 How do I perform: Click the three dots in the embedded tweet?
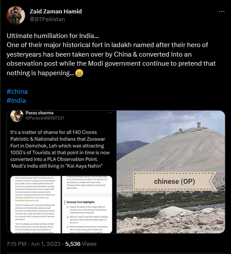point(109,113)
